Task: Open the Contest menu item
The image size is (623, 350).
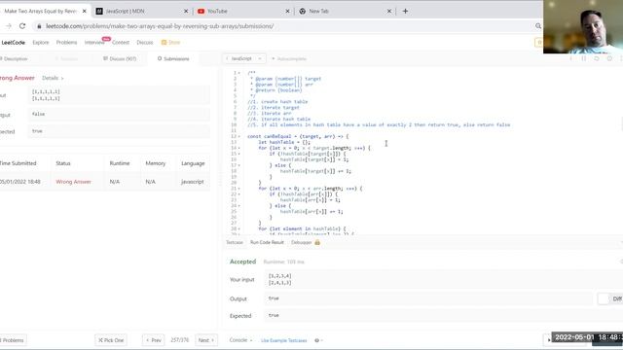Action: [121, 43]
